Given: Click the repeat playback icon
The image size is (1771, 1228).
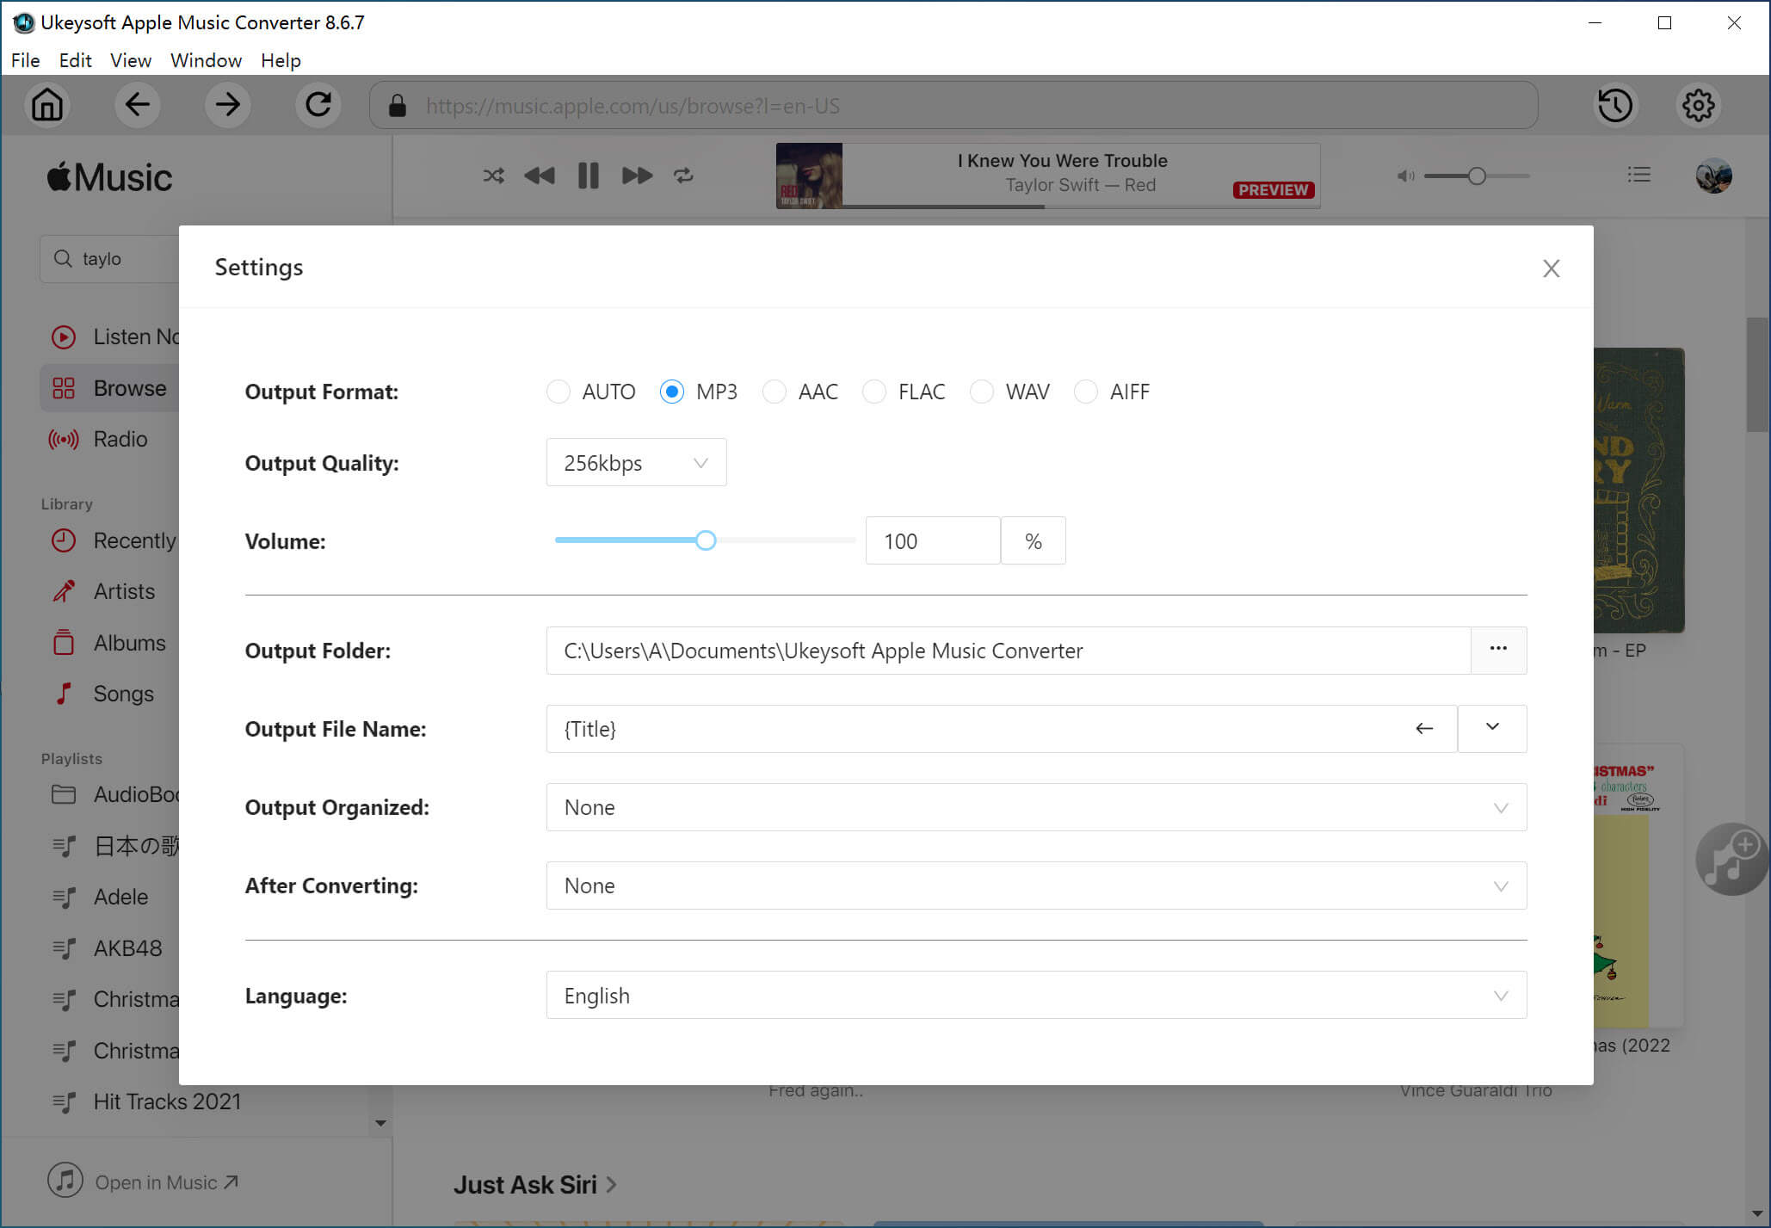Looking at the screenshot, I should tap(683, 175).
